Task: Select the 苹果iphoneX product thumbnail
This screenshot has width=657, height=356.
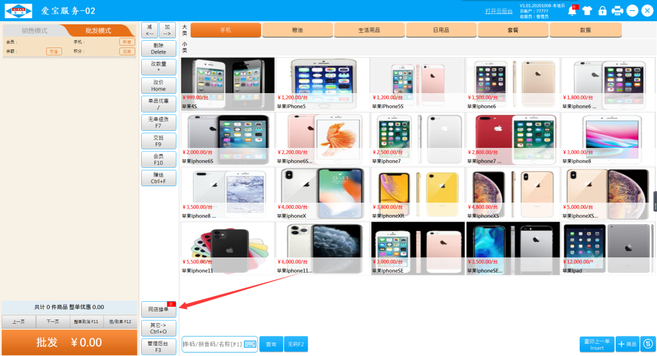Action: (x=322, y=194)
